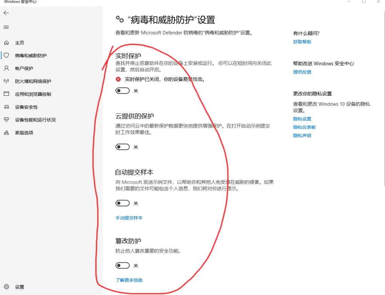385x295 pixels.
Task: Click the gear icon for 设置
Action: [6, 287]
